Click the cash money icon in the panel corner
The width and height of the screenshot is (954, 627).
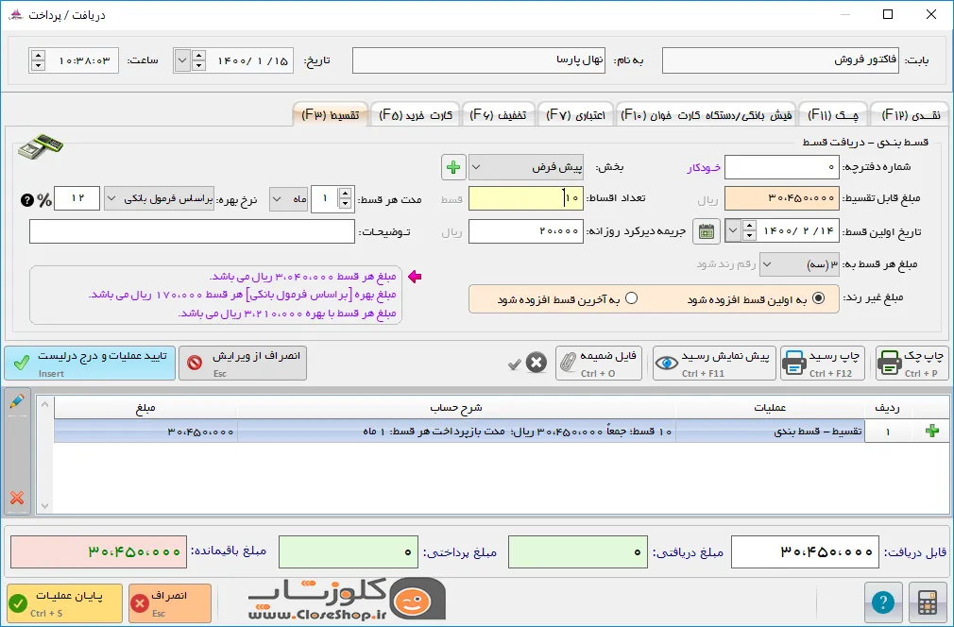pyautogui.click(x=41, y=147)
